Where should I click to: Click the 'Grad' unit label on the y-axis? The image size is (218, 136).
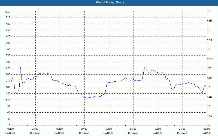(x=7, y=12)
